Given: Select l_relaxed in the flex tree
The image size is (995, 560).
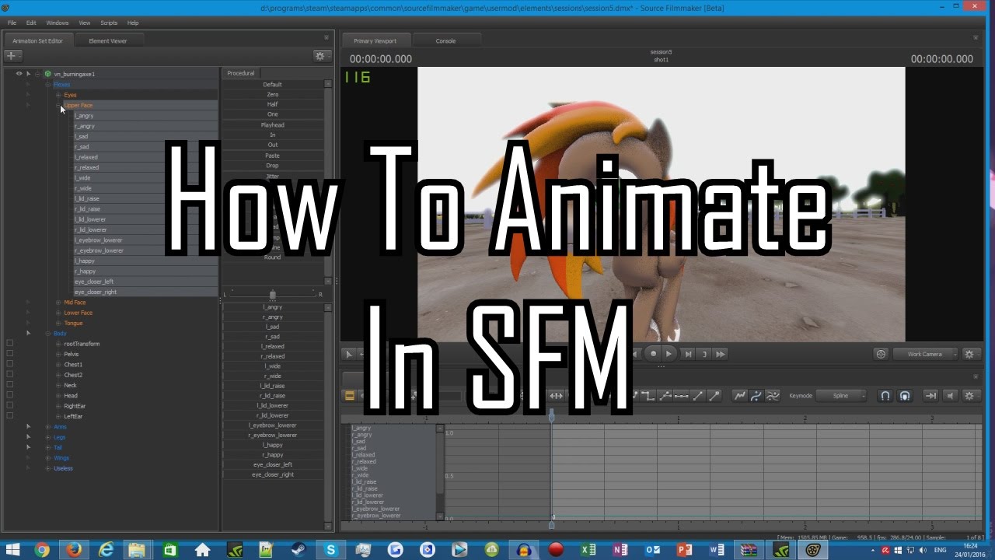Looking at the screenshot, I should (86, 157).
